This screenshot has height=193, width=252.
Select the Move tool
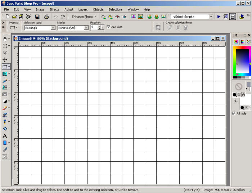pos(5,59)
